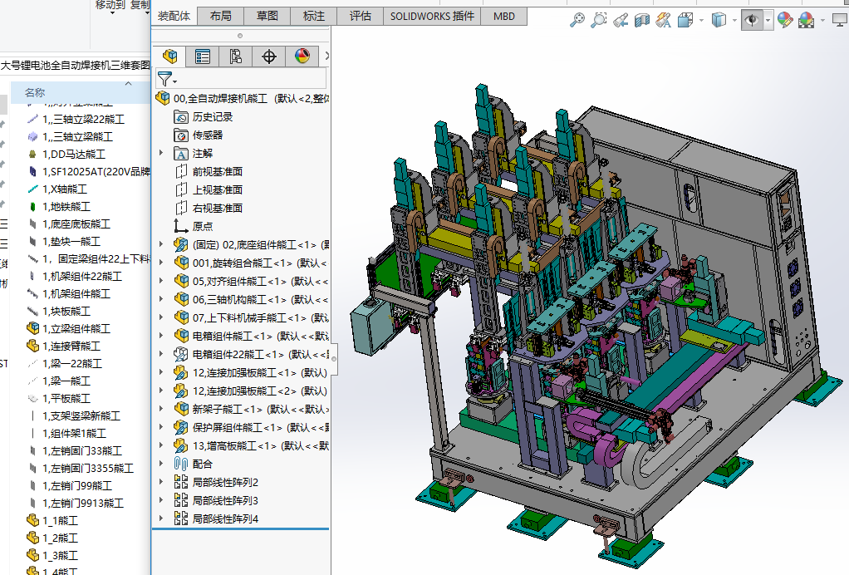
Task: Open the View Orientation dropdown arrow
Action: [701, 21]
